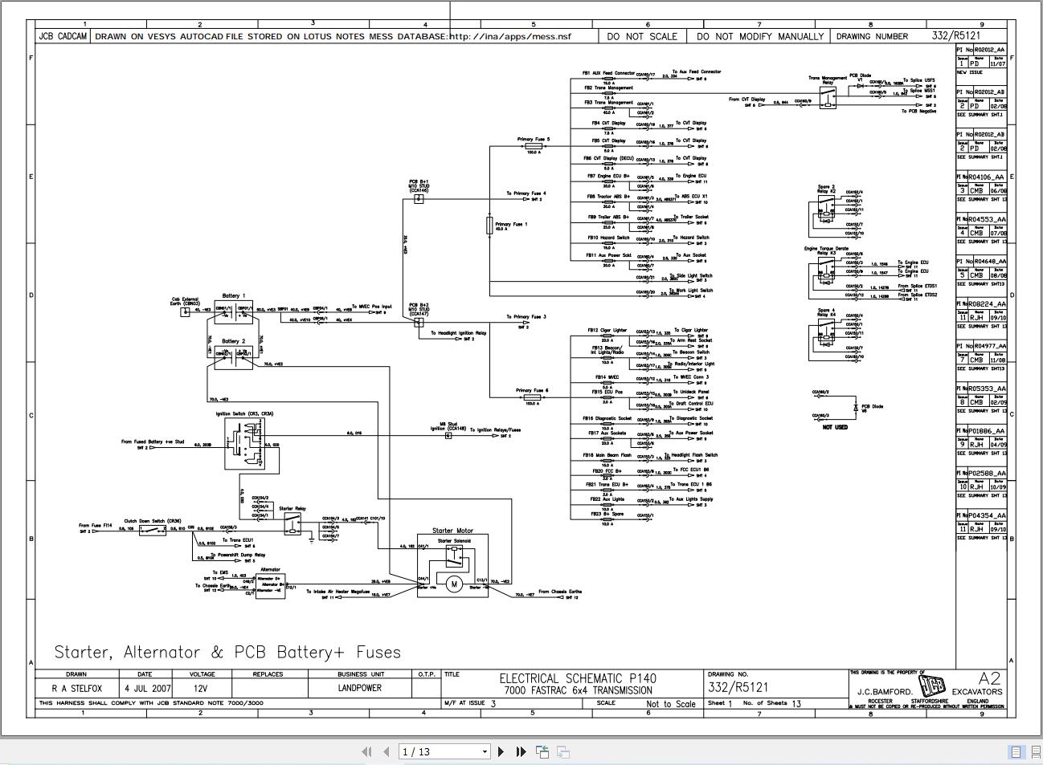Advance to the next page

point(500,751)
